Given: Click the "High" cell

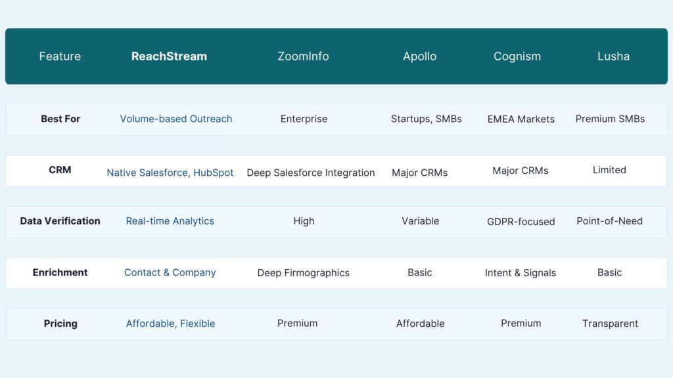Looking at the screenshot, I should pyautogui.click(x=304, y=220).
